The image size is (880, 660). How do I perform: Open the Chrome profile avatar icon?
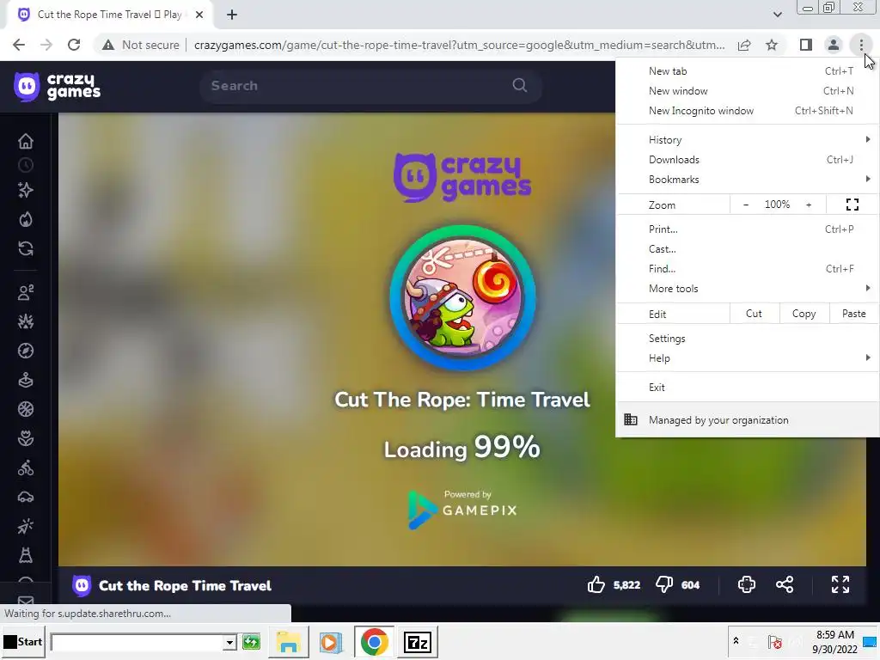(834, 45)
